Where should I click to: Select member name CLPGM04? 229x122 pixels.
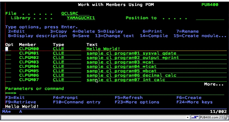click(x=29, y=66)
